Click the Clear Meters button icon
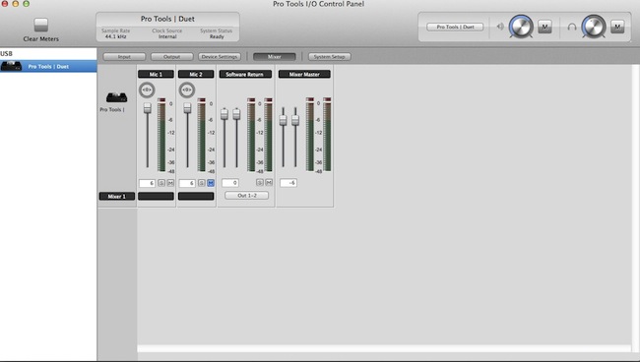 [x=40, y=25]
